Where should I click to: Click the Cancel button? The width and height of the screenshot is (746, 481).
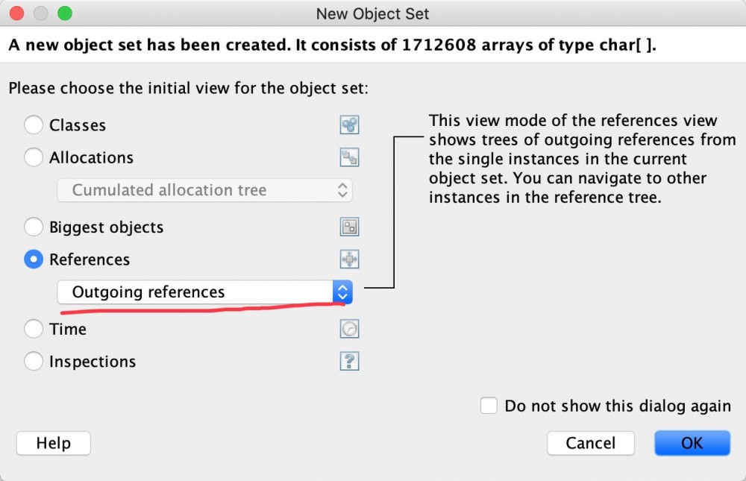click(590, 443)
